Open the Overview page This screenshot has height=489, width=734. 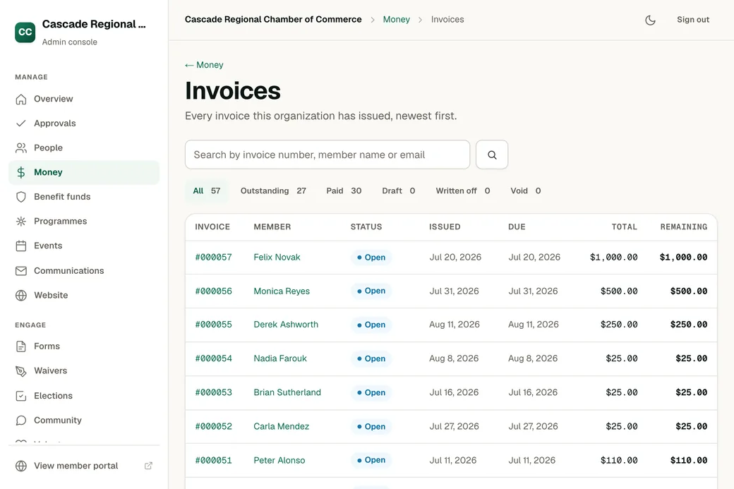click(84, 99)
